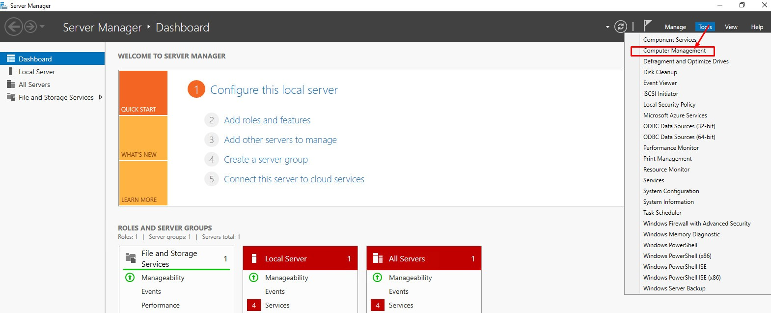Click the Local Server sidebar icon

[x=11, y=72]
